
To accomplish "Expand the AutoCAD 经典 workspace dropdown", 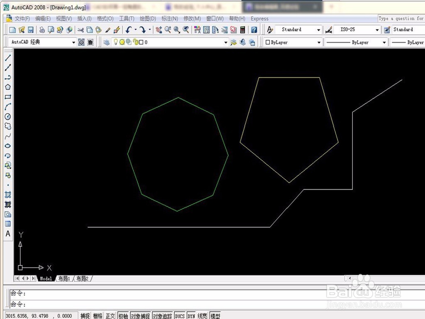I will 74,42.
